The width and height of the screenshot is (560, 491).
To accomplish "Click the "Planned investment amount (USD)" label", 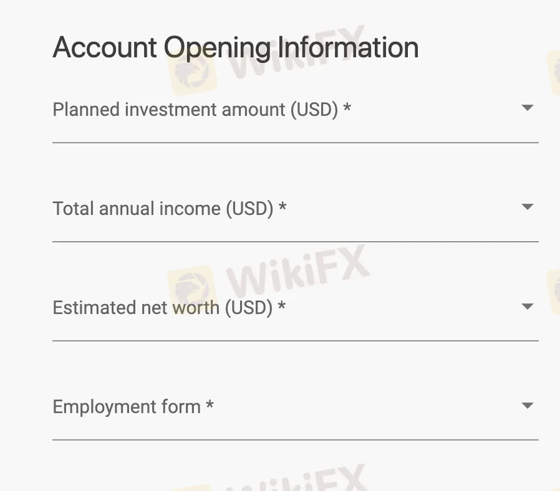I will 195,110.
